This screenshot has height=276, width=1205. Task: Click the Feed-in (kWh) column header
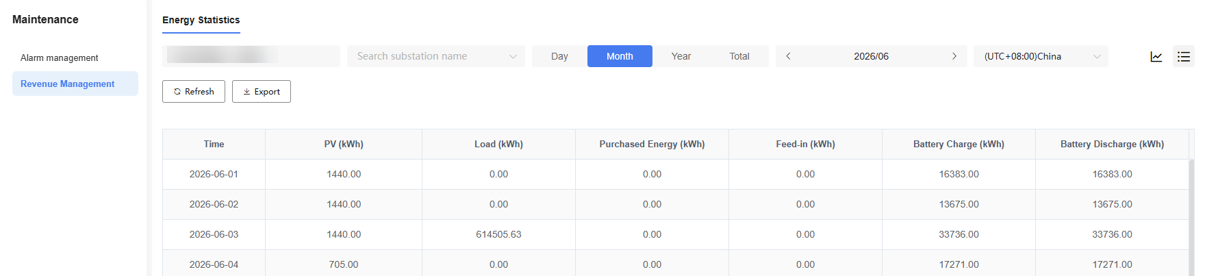coord(805,144)
